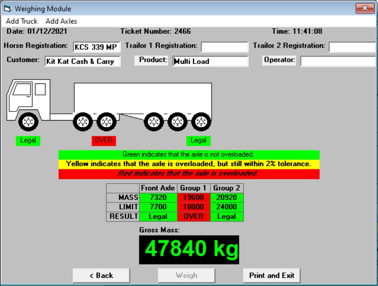This screenshot has height=286, width=378.
Task: Click the < Back button
Action: [x=101, y=275]
